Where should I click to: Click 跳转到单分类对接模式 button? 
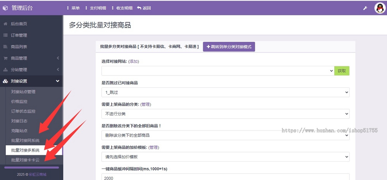click(229, 47)
